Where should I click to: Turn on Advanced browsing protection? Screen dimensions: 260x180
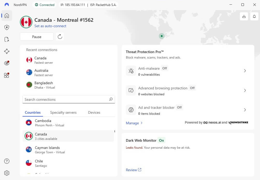pyautogui.click(x=192, y=88)
